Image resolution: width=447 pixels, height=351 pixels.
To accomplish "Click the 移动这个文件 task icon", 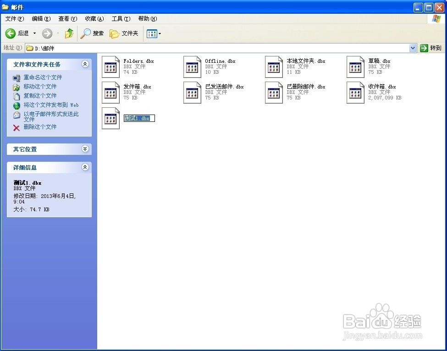I will click(x=15, y=86).
